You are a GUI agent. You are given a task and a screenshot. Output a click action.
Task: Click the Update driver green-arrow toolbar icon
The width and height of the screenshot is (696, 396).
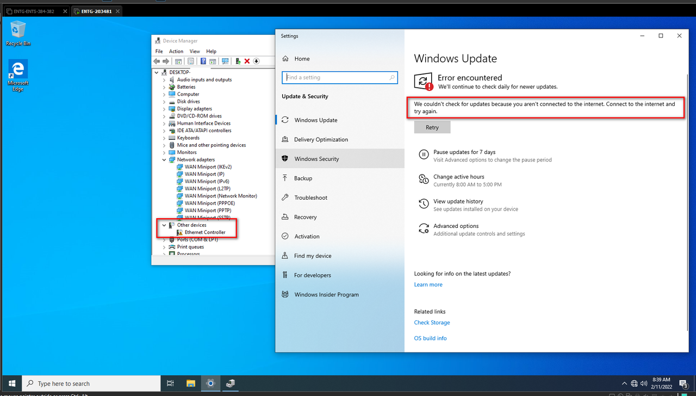(x=238, y=61)
